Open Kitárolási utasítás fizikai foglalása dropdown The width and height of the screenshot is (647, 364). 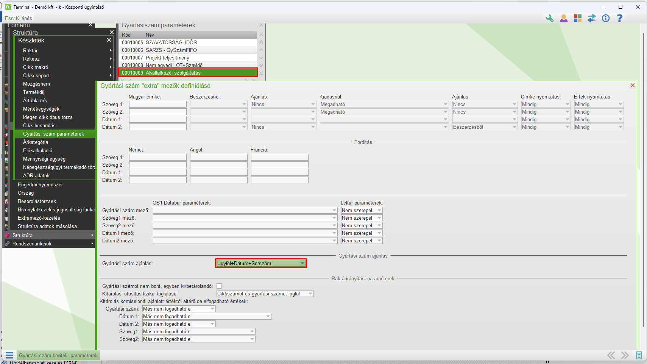(x=265, y=294)
